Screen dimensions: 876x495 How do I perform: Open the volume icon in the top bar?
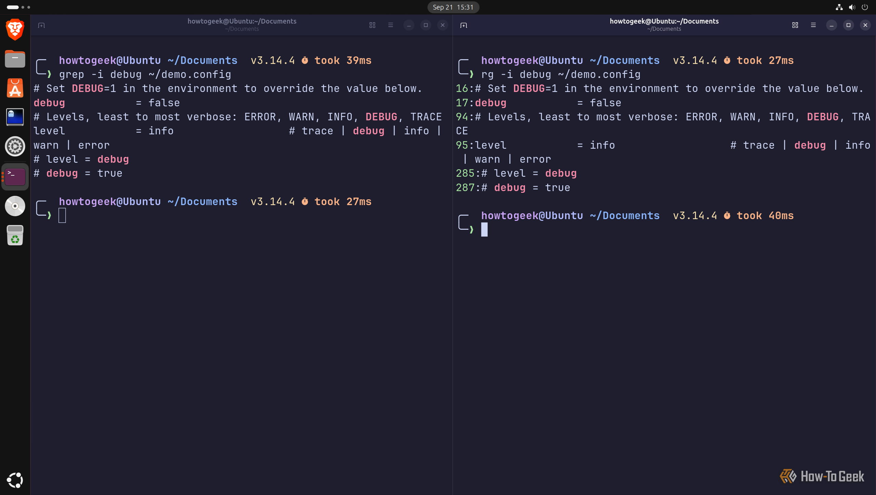pos(852,7)
